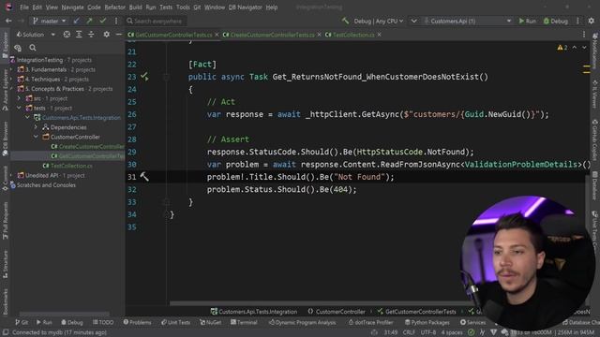600x337 pixels.
Task: Open the Tests menu
Action: (x=166, y=7)
